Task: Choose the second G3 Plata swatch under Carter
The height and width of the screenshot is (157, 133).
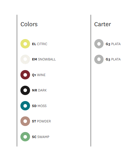Action: tap(99, 59)
